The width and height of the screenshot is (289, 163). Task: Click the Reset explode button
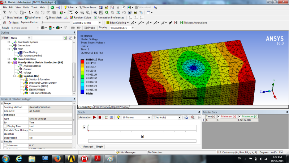pyautogui.click(x=13, y=22)
